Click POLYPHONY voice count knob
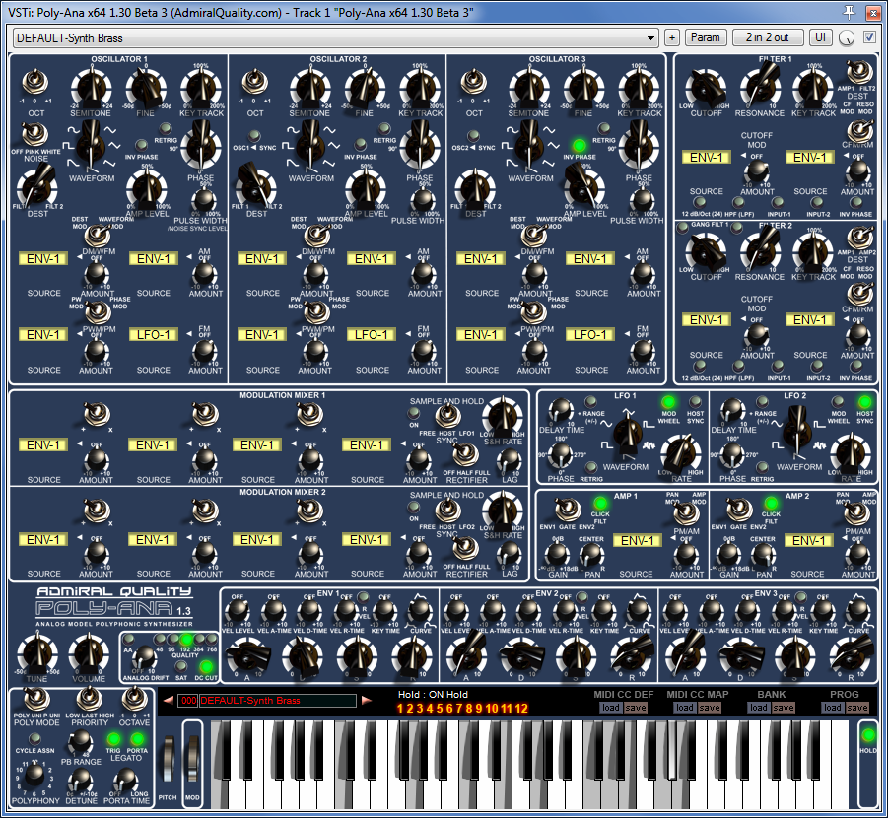 pyautogui.click(x=34, y=774)
